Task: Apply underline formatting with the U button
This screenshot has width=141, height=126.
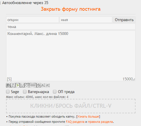Action: [x=22, y=85]
